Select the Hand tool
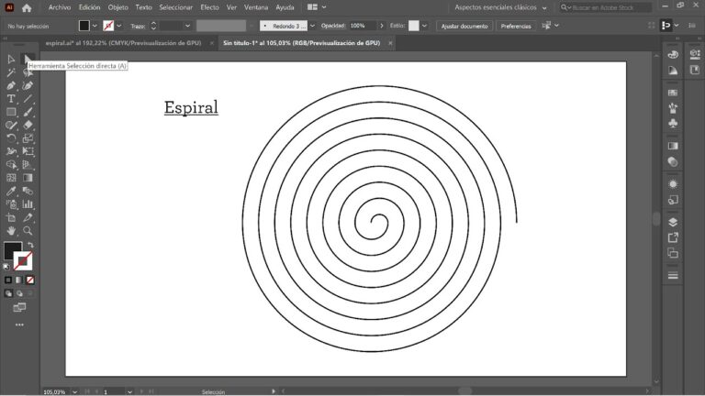 pyautogui.click(x=11, y=231)
